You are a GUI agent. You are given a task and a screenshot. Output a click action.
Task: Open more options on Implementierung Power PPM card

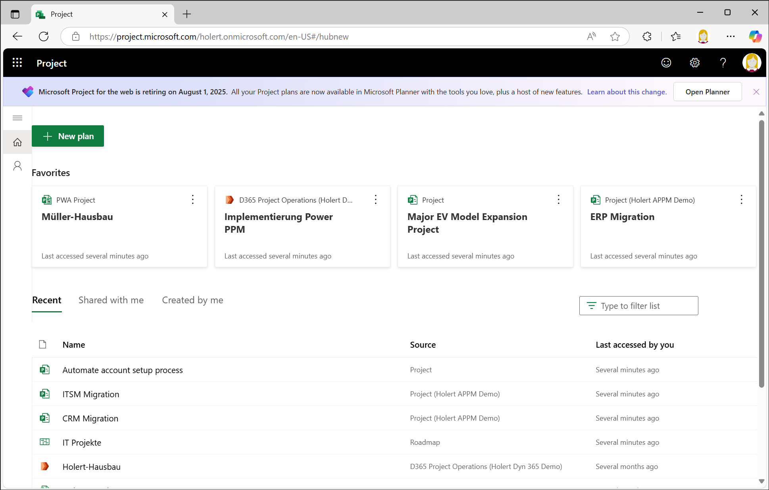click(376, 199)
